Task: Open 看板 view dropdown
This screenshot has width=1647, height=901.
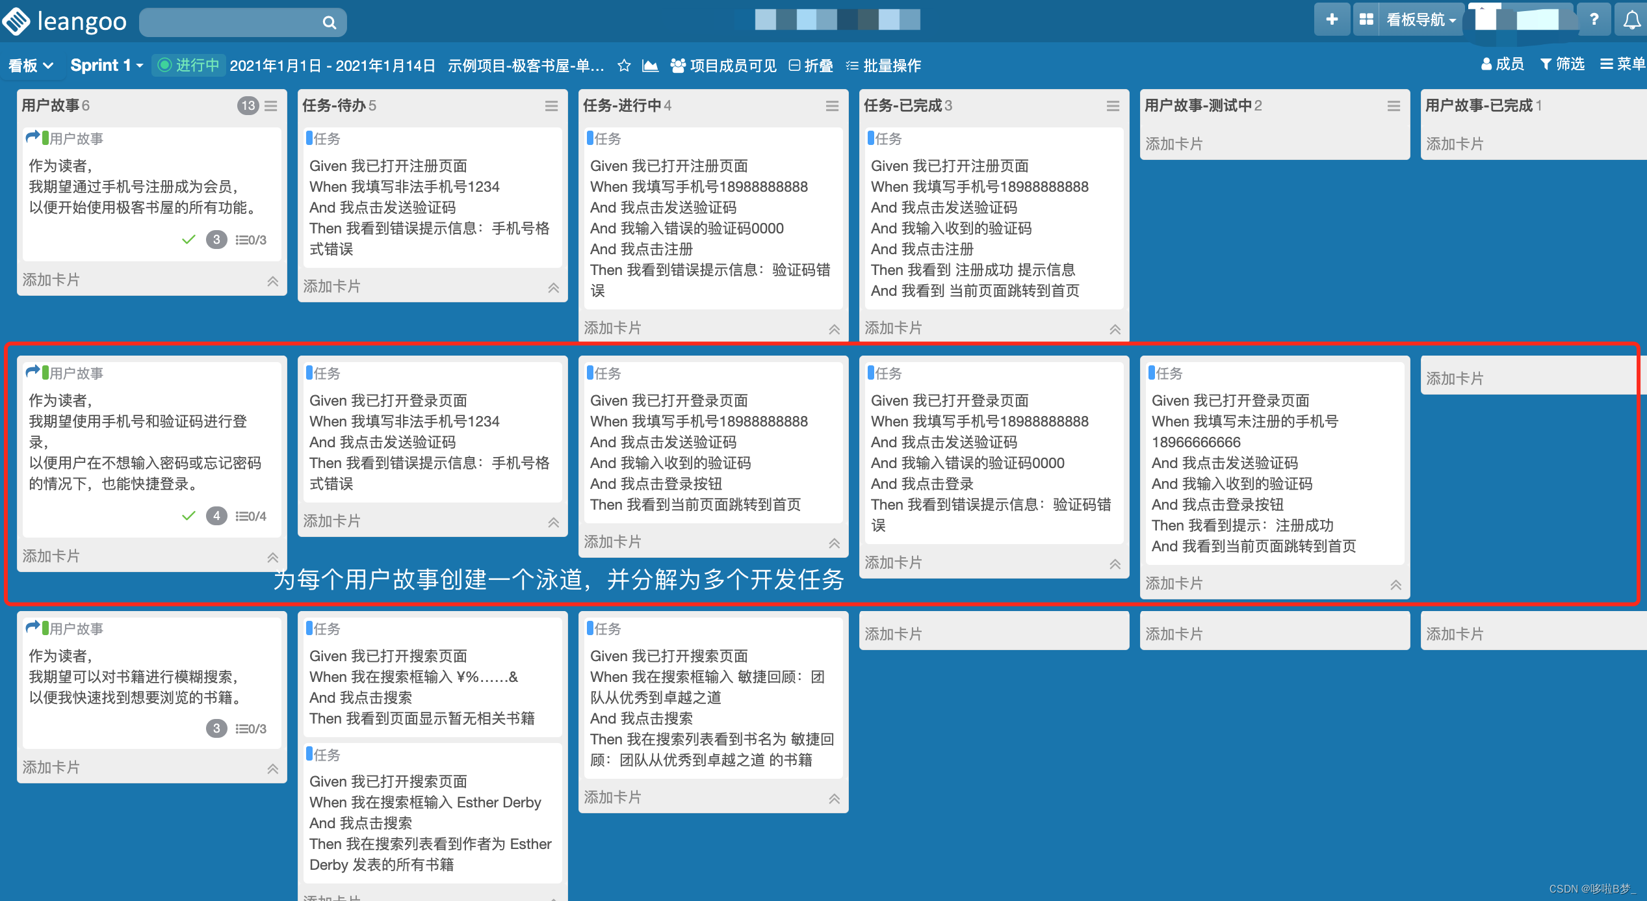Action: point(31,66)
